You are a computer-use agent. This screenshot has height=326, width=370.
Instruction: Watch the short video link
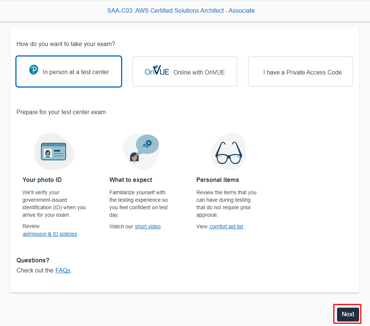click(148, 226)
